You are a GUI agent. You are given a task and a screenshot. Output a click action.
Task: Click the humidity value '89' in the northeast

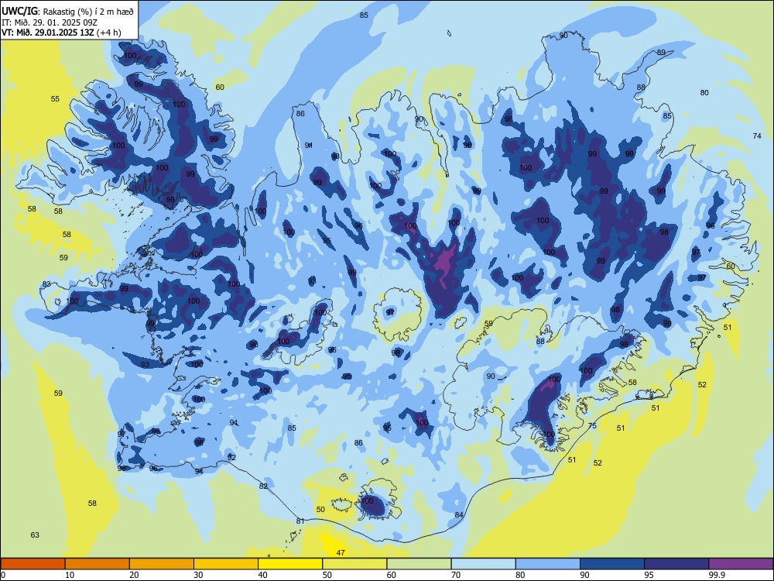point(661,53)
